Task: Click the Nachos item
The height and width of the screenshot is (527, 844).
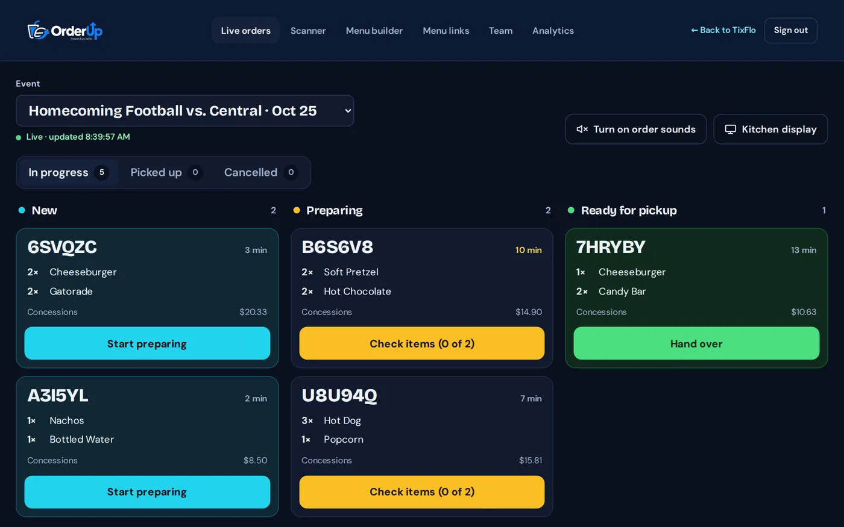Action: point(67,420)
